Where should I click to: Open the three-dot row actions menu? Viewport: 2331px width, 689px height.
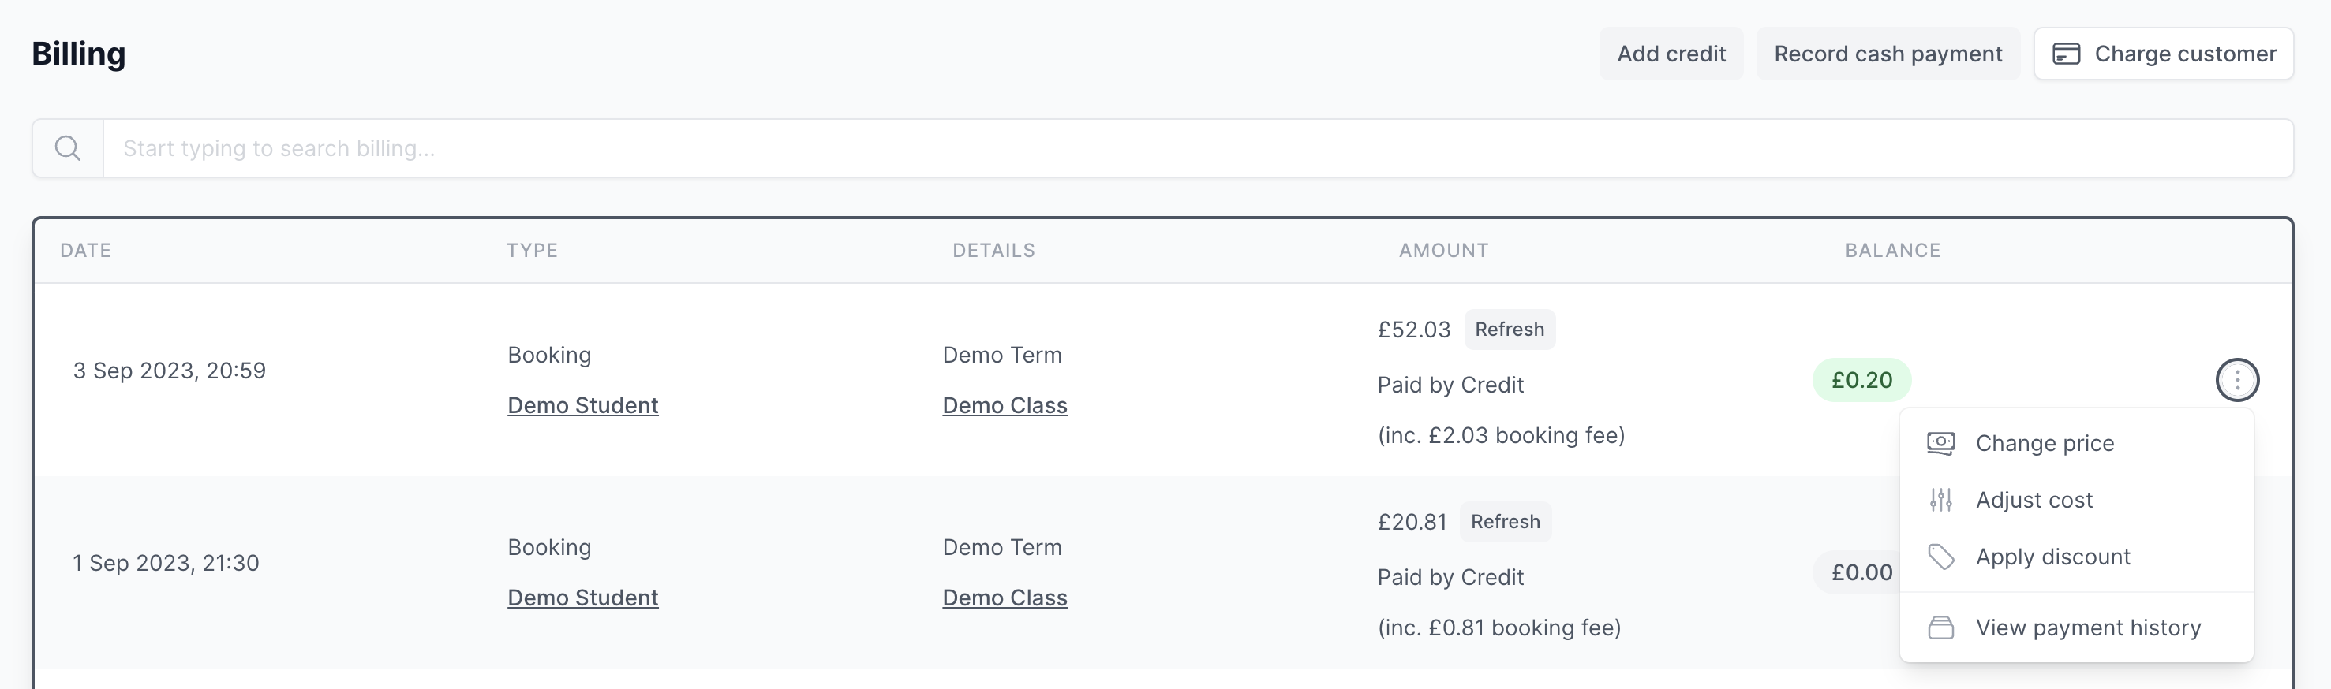2237,380
